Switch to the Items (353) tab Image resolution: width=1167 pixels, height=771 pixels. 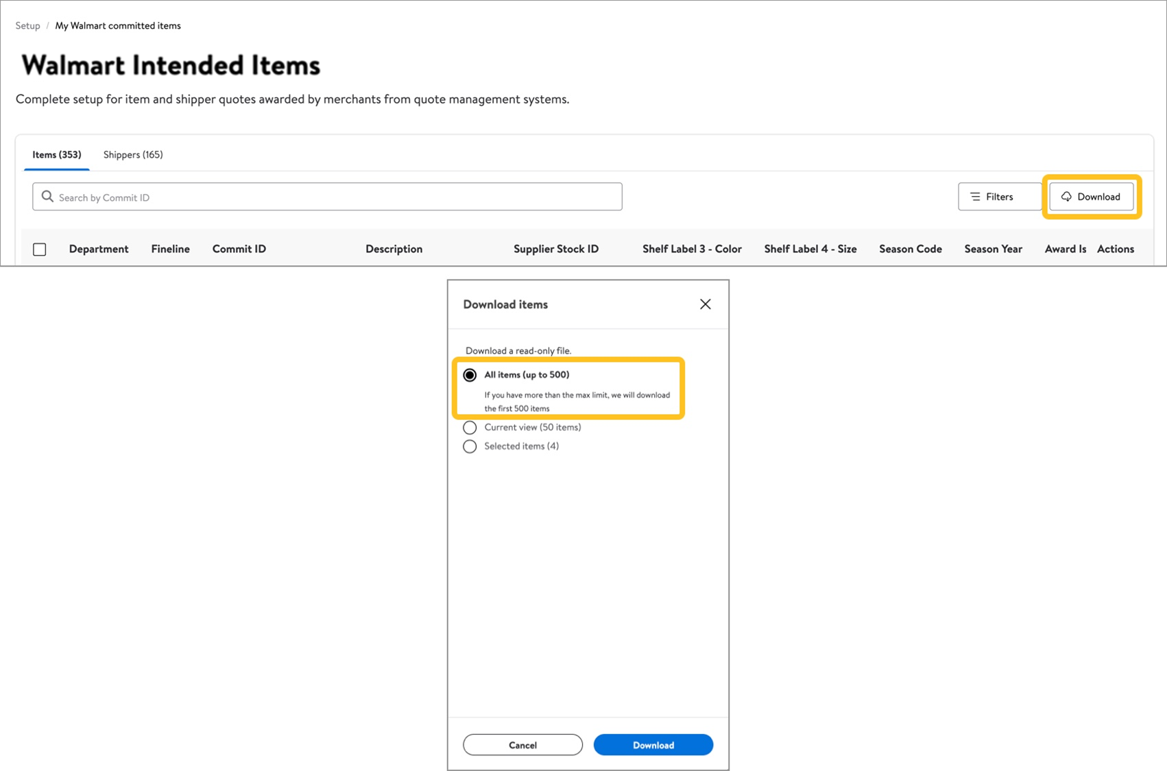point(57,155)
